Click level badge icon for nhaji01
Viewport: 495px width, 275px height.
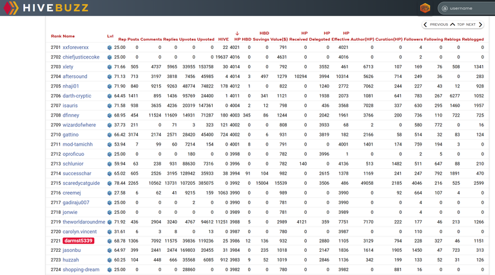point(110,86)
